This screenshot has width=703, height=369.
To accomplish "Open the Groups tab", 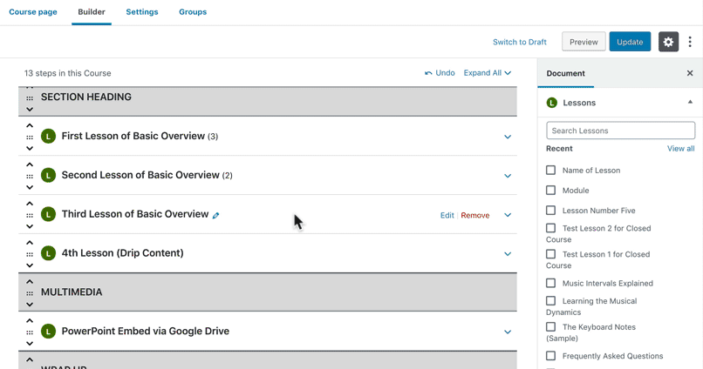I will click(193, 12).
